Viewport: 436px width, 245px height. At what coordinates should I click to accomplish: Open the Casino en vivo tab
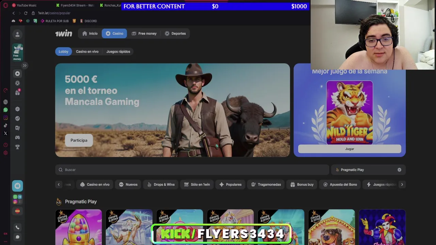point(87,51)
